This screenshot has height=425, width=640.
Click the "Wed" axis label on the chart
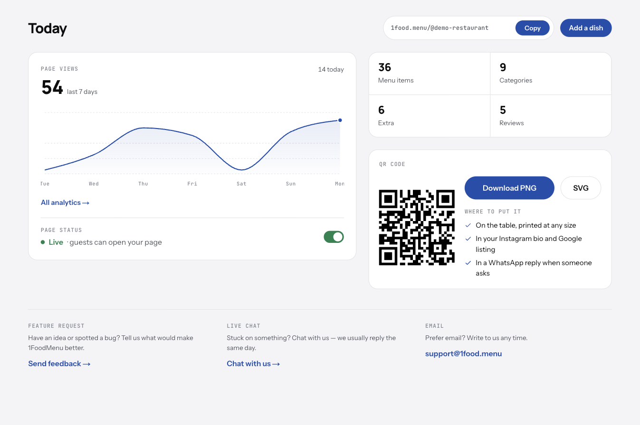pos(94,184)
